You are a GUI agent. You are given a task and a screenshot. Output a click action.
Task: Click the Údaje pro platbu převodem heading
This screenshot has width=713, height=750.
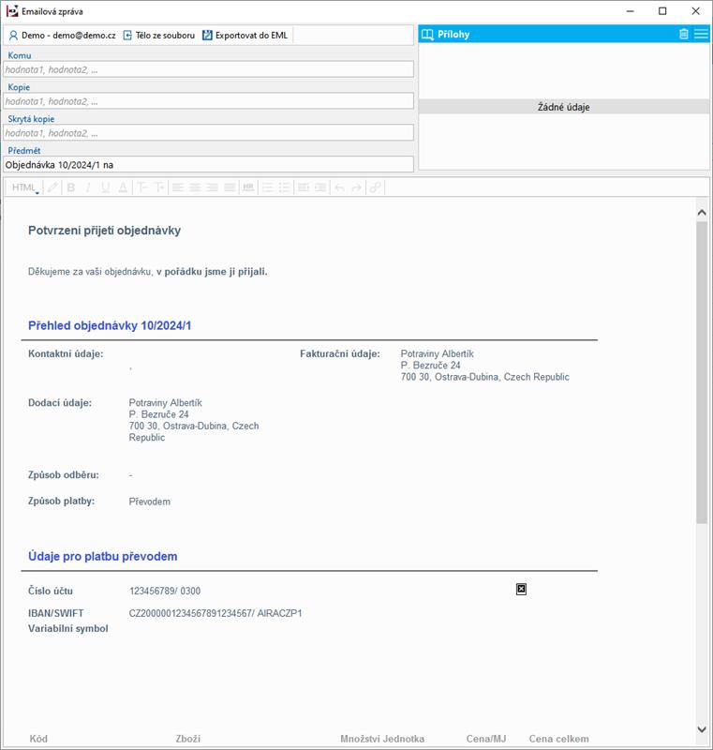click(103, 556)
